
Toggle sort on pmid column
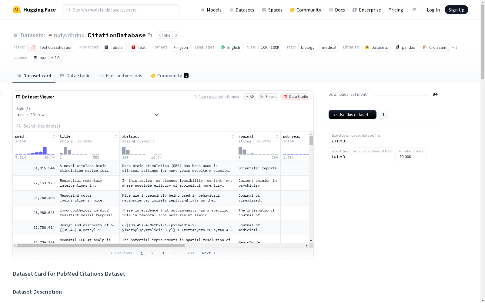point(54,136)
